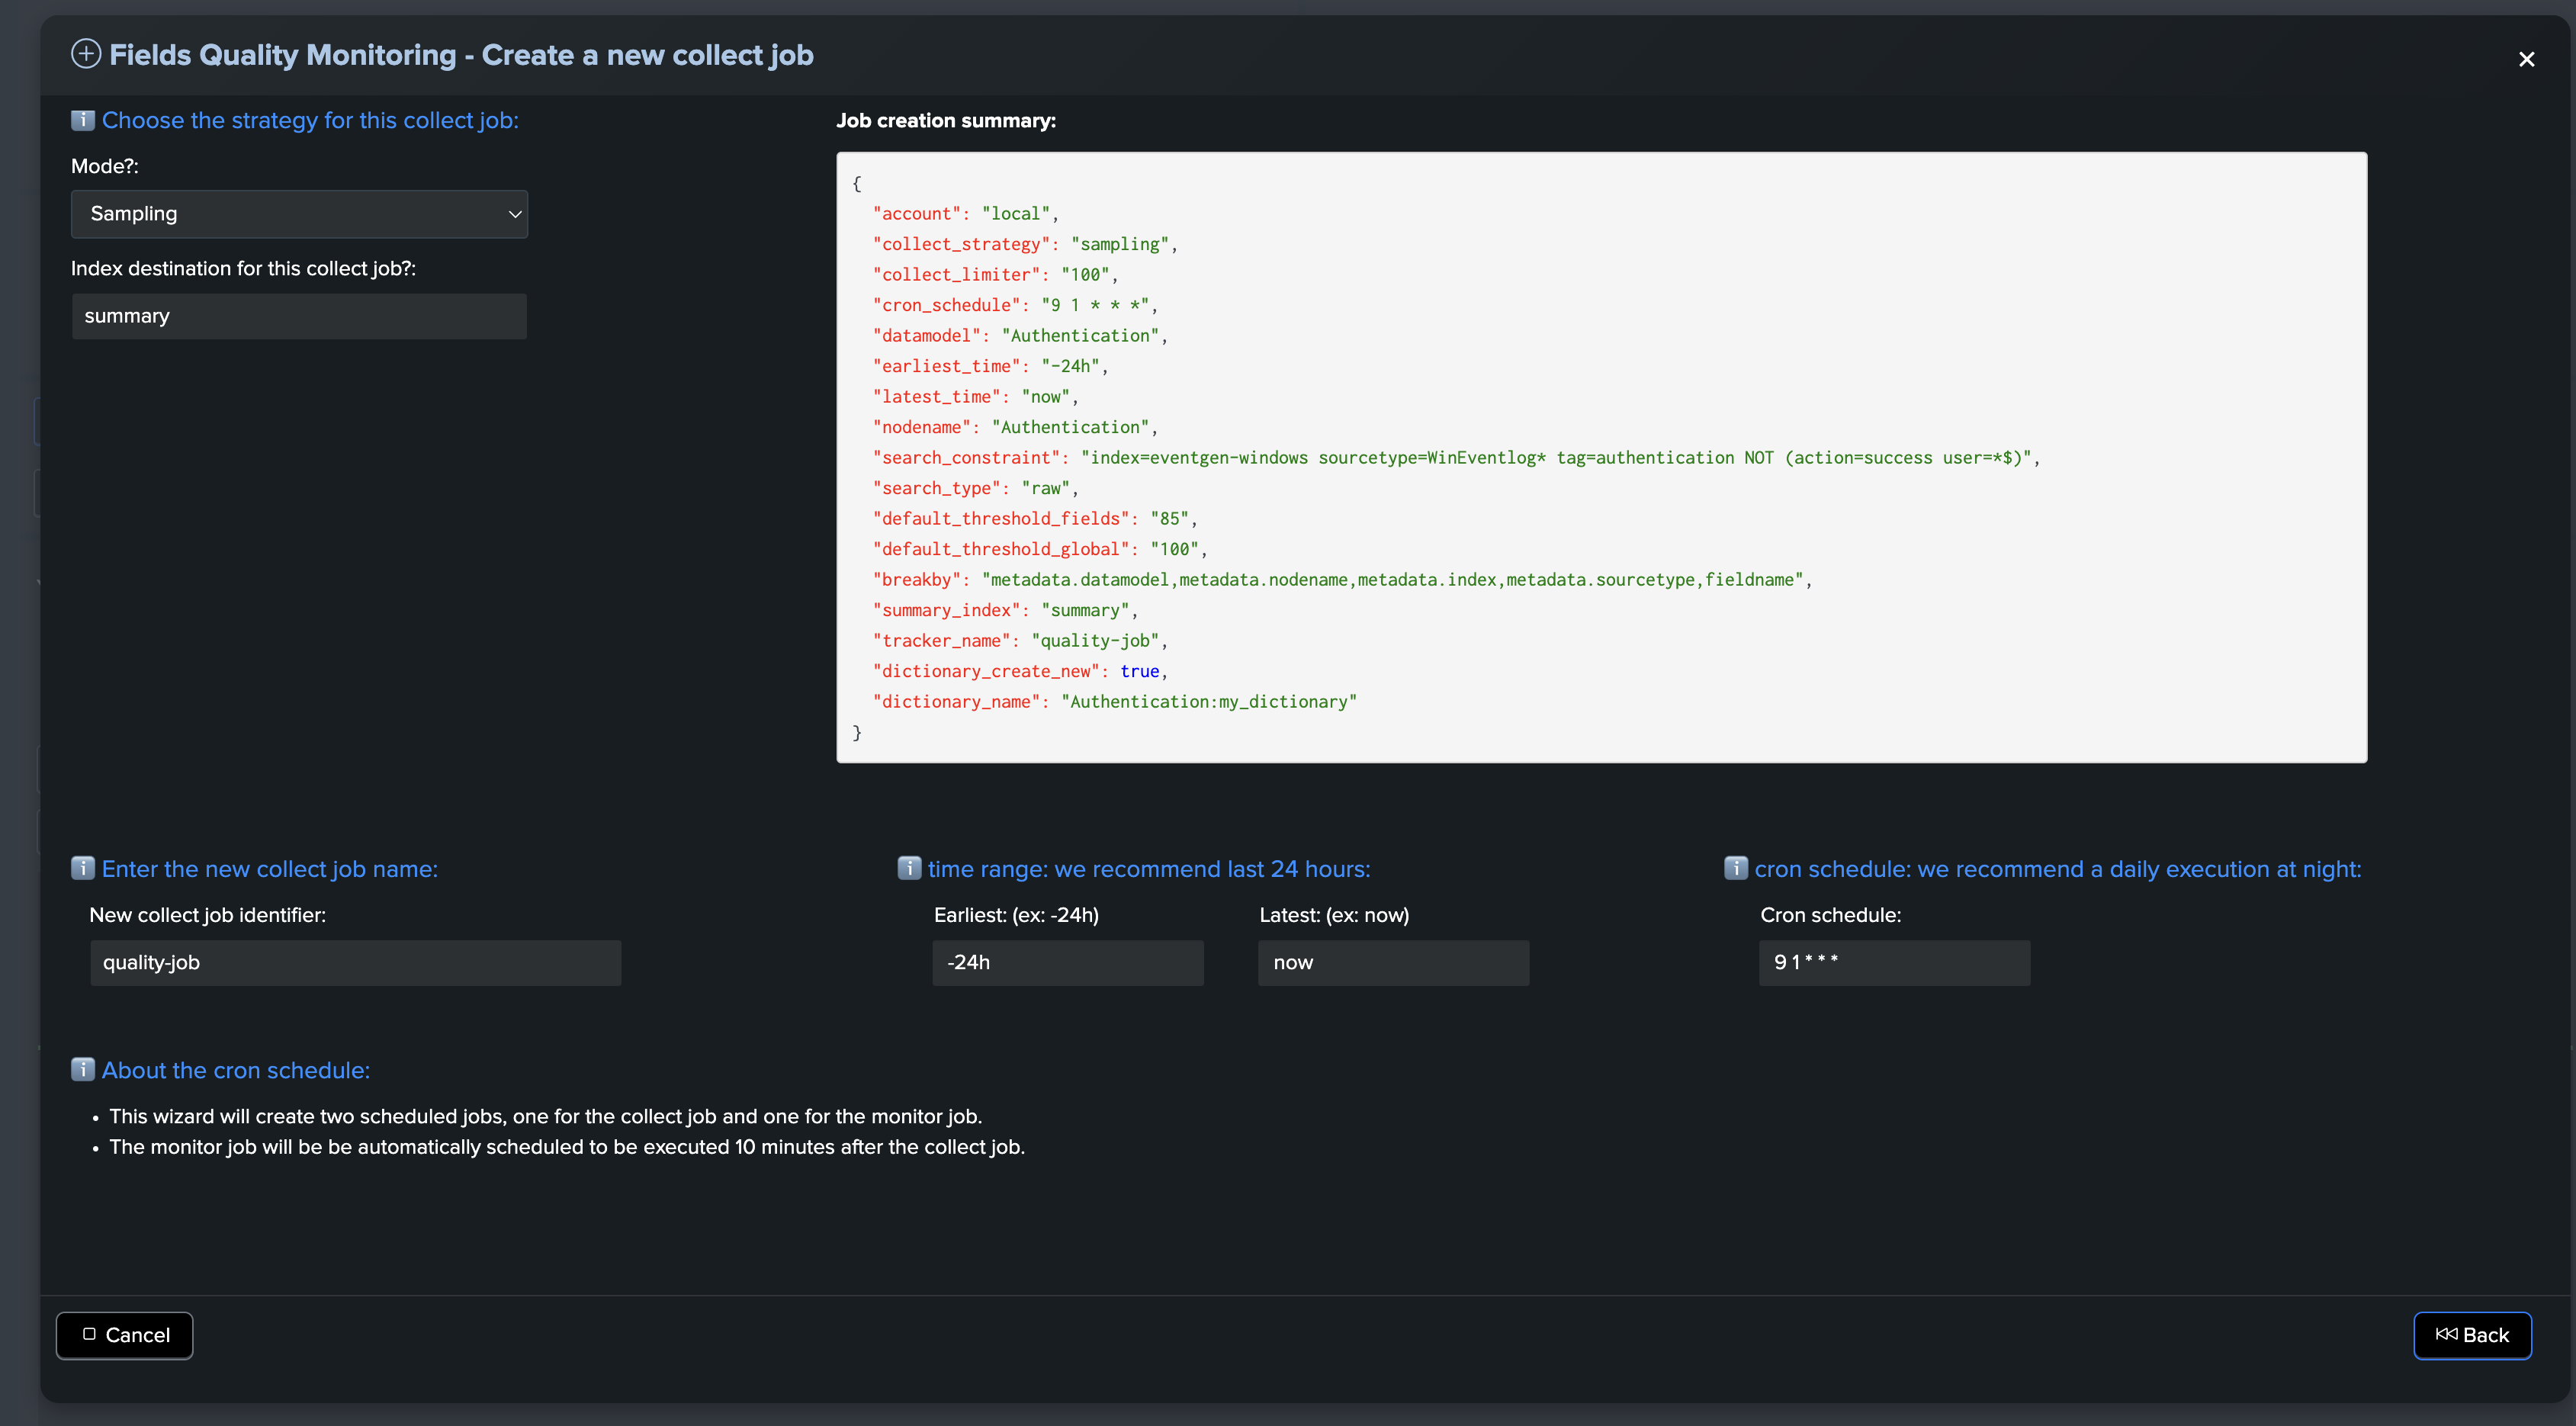The width and height of the screenshot is (2576, 1426).
Task: Click info icon beside 'time range' heading
Action: [x=909, y=868]
